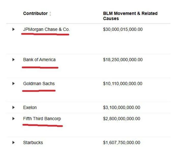Image resolution: width=174 pixels, height=147 pixels.
Task: Select the Fifth Third Bancorp name
Action: click(42, 119)
